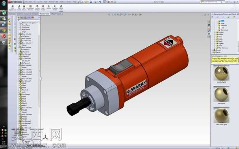
Task: Click the Windows Start orb
Action: pos(4,3)
